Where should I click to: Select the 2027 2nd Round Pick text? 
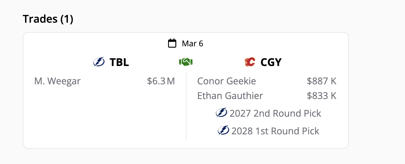275,113
